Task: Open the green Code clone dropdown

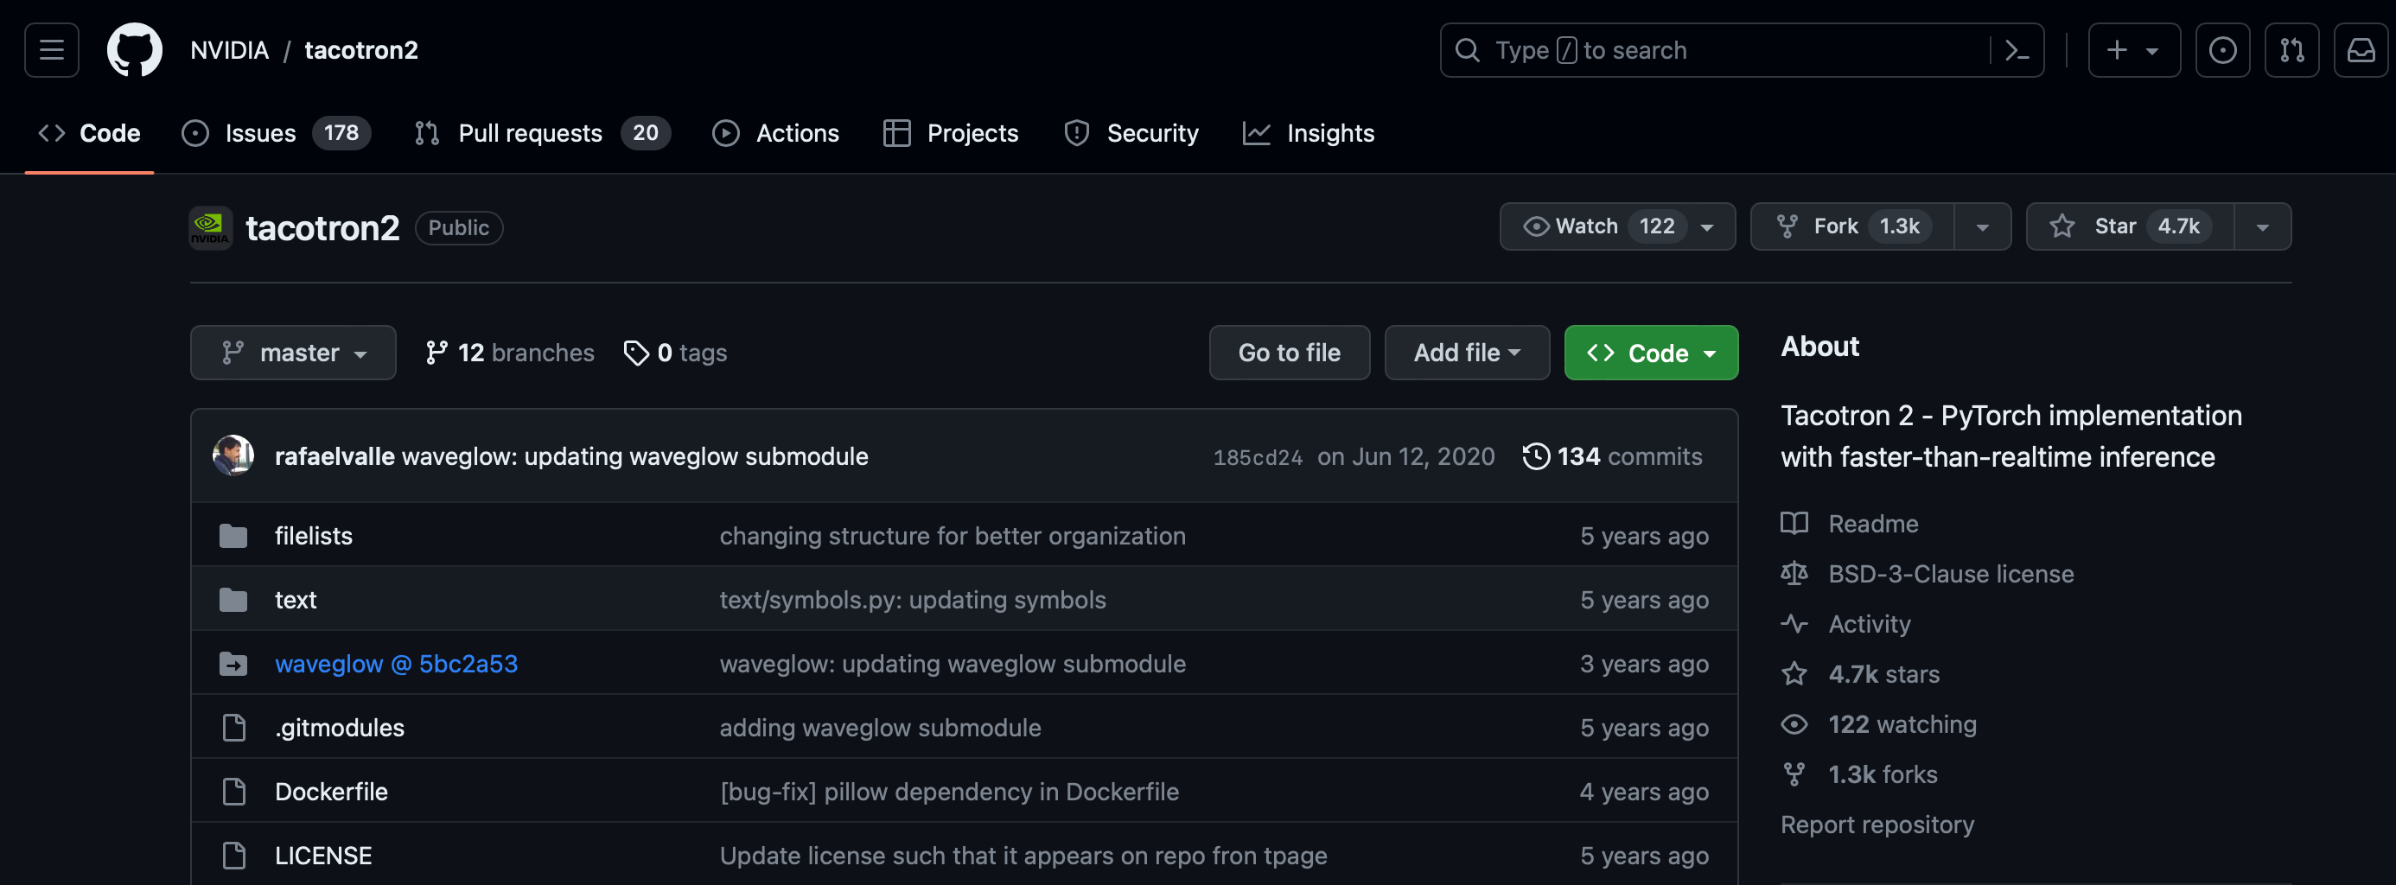Action: click(1651, 353)
